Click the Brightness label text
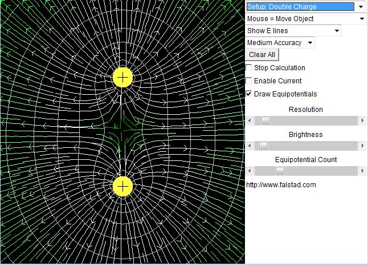Viewport: 368px width, 266px height. click(x=305, y=135)
